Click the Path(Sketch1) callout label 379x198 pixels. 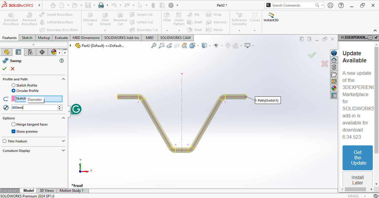tap(268, 100)
